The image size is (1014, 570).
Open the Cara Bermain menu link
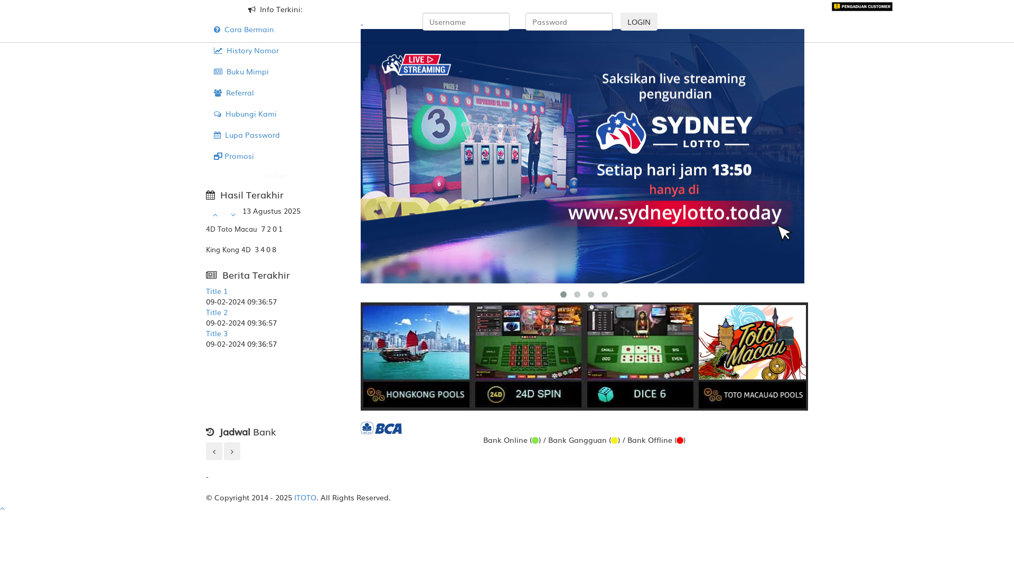coord(243,30)
